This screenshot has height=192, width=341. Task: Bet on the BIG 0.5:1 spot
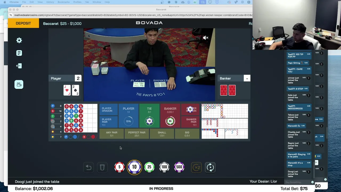pyautogui.click(x=187, y=134)
